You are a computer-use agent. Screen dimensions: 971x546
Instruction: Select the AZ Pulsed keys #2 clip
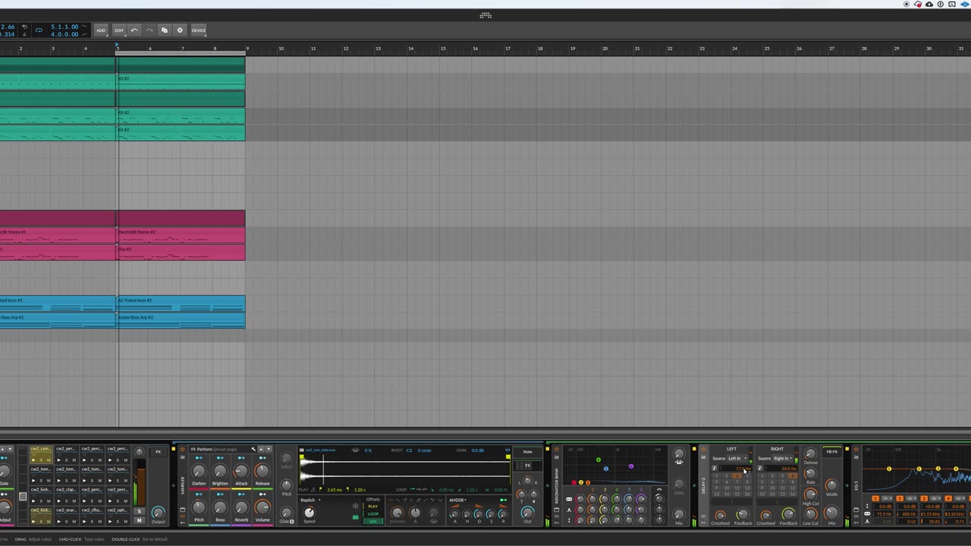[181, 303]
